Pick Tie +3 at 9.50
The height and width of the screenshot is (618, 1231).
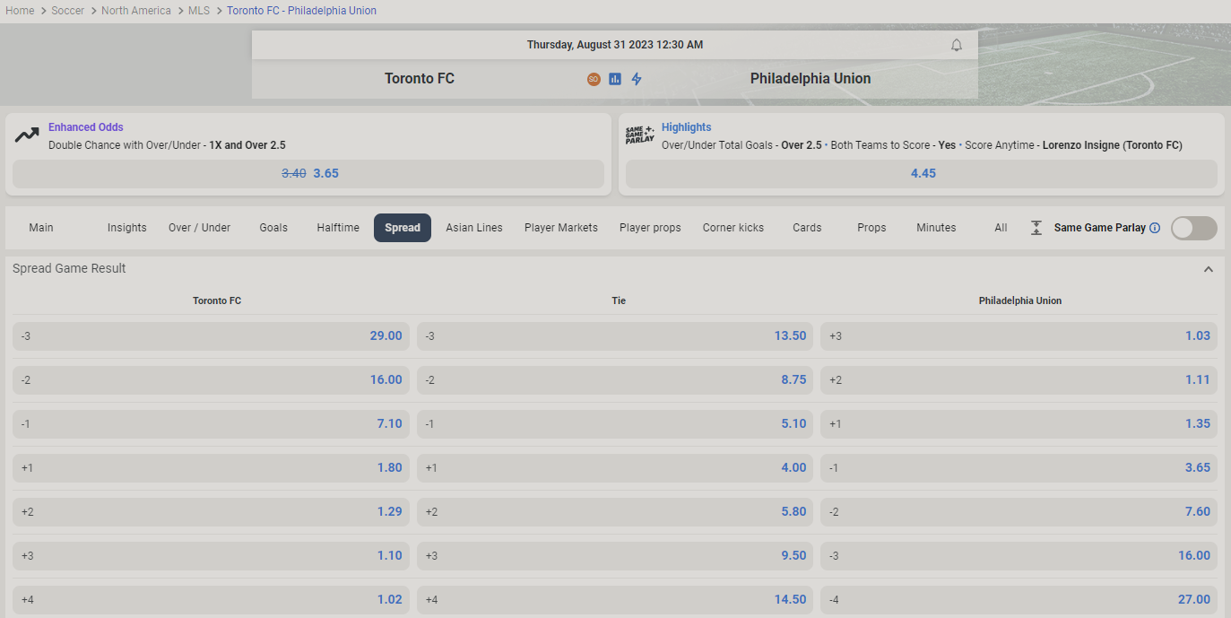615,556
